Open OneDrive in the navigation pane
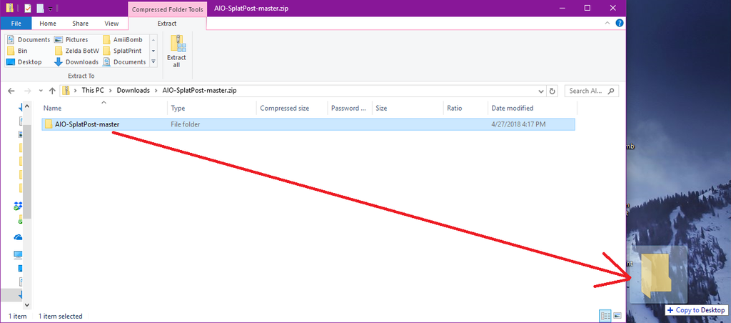 [19, 237]
